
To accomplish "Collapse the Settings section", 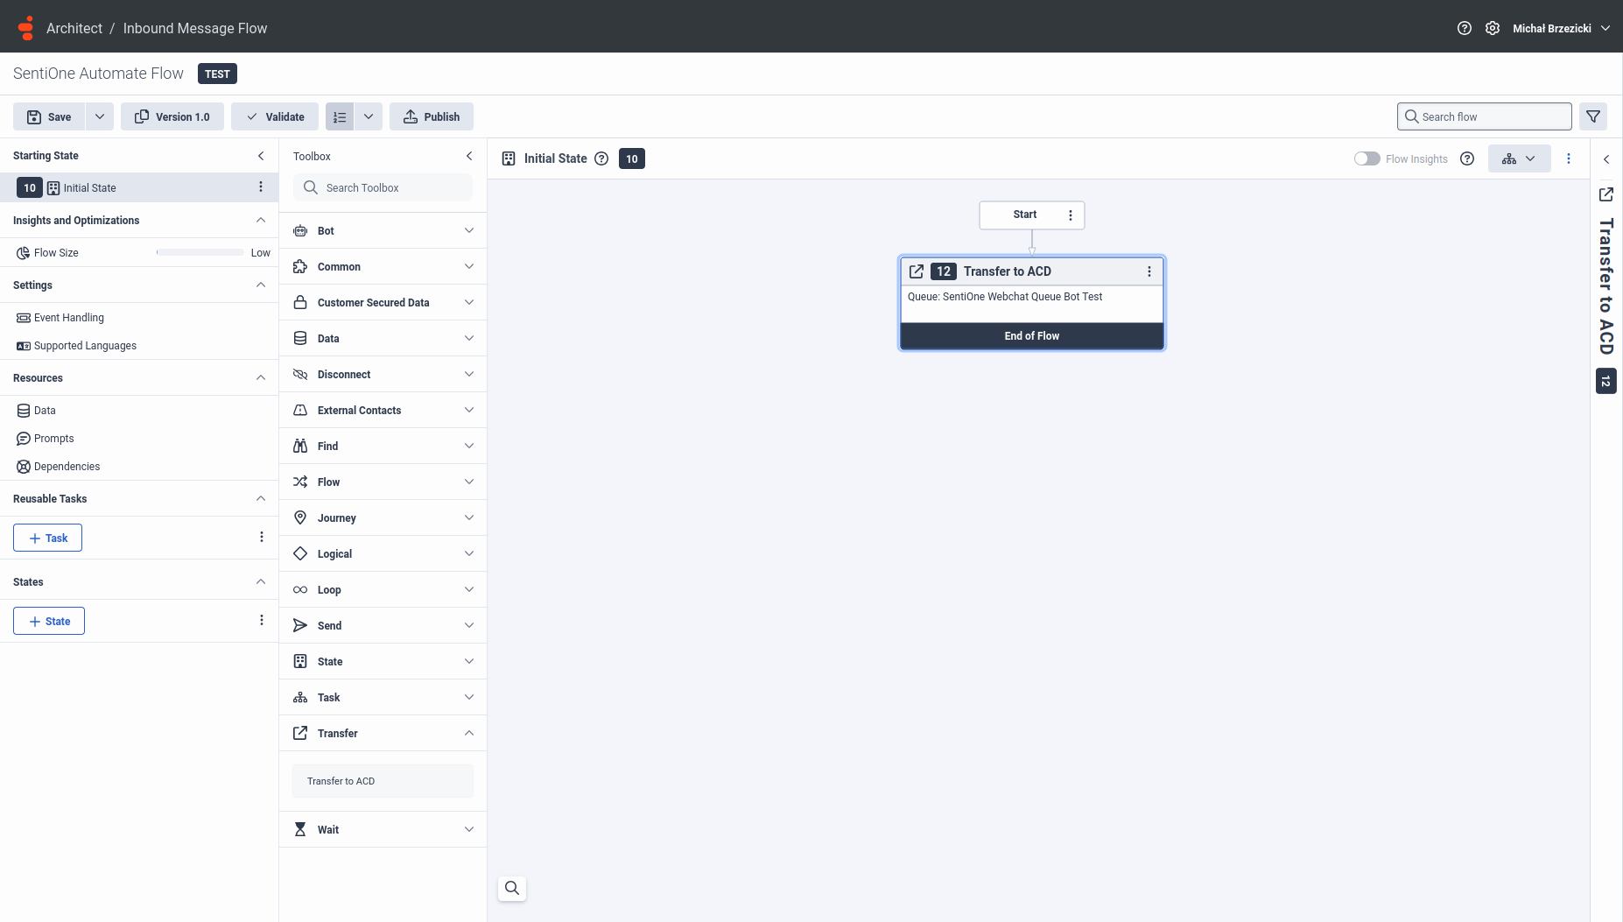I will click(261, 285).
